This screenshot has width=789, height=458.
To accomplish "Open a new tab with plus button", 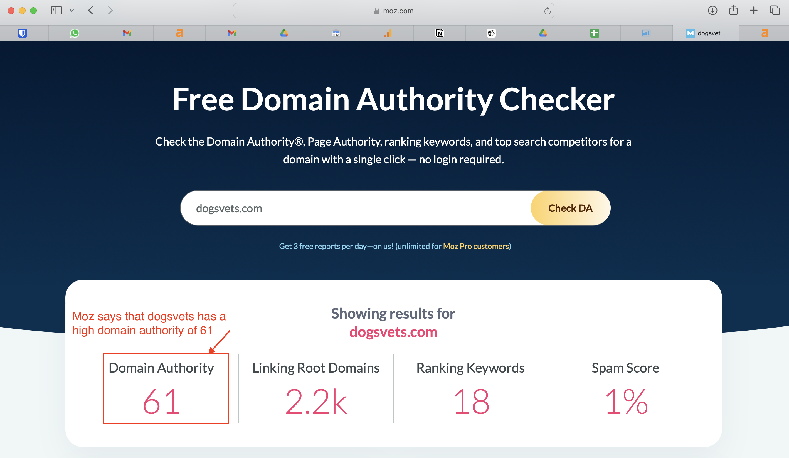I will [x=754, y=10].
